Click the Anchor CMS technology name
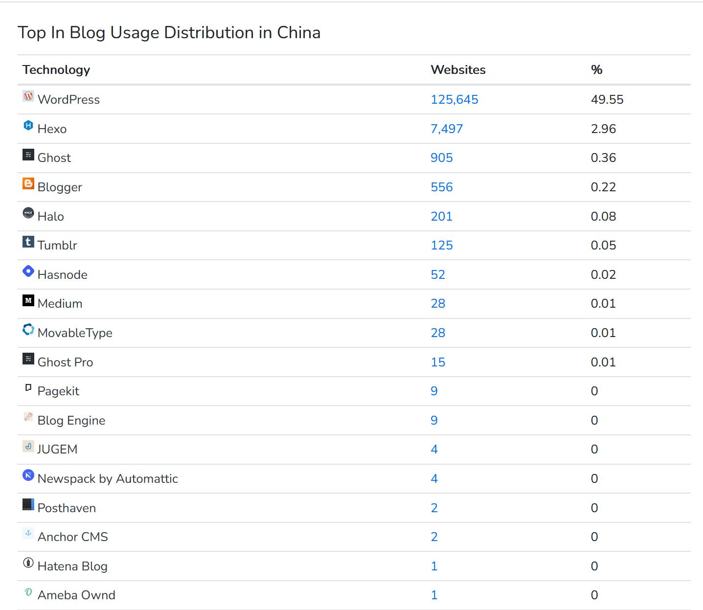This screenshot has height=610, width=703. coord(73,537)
